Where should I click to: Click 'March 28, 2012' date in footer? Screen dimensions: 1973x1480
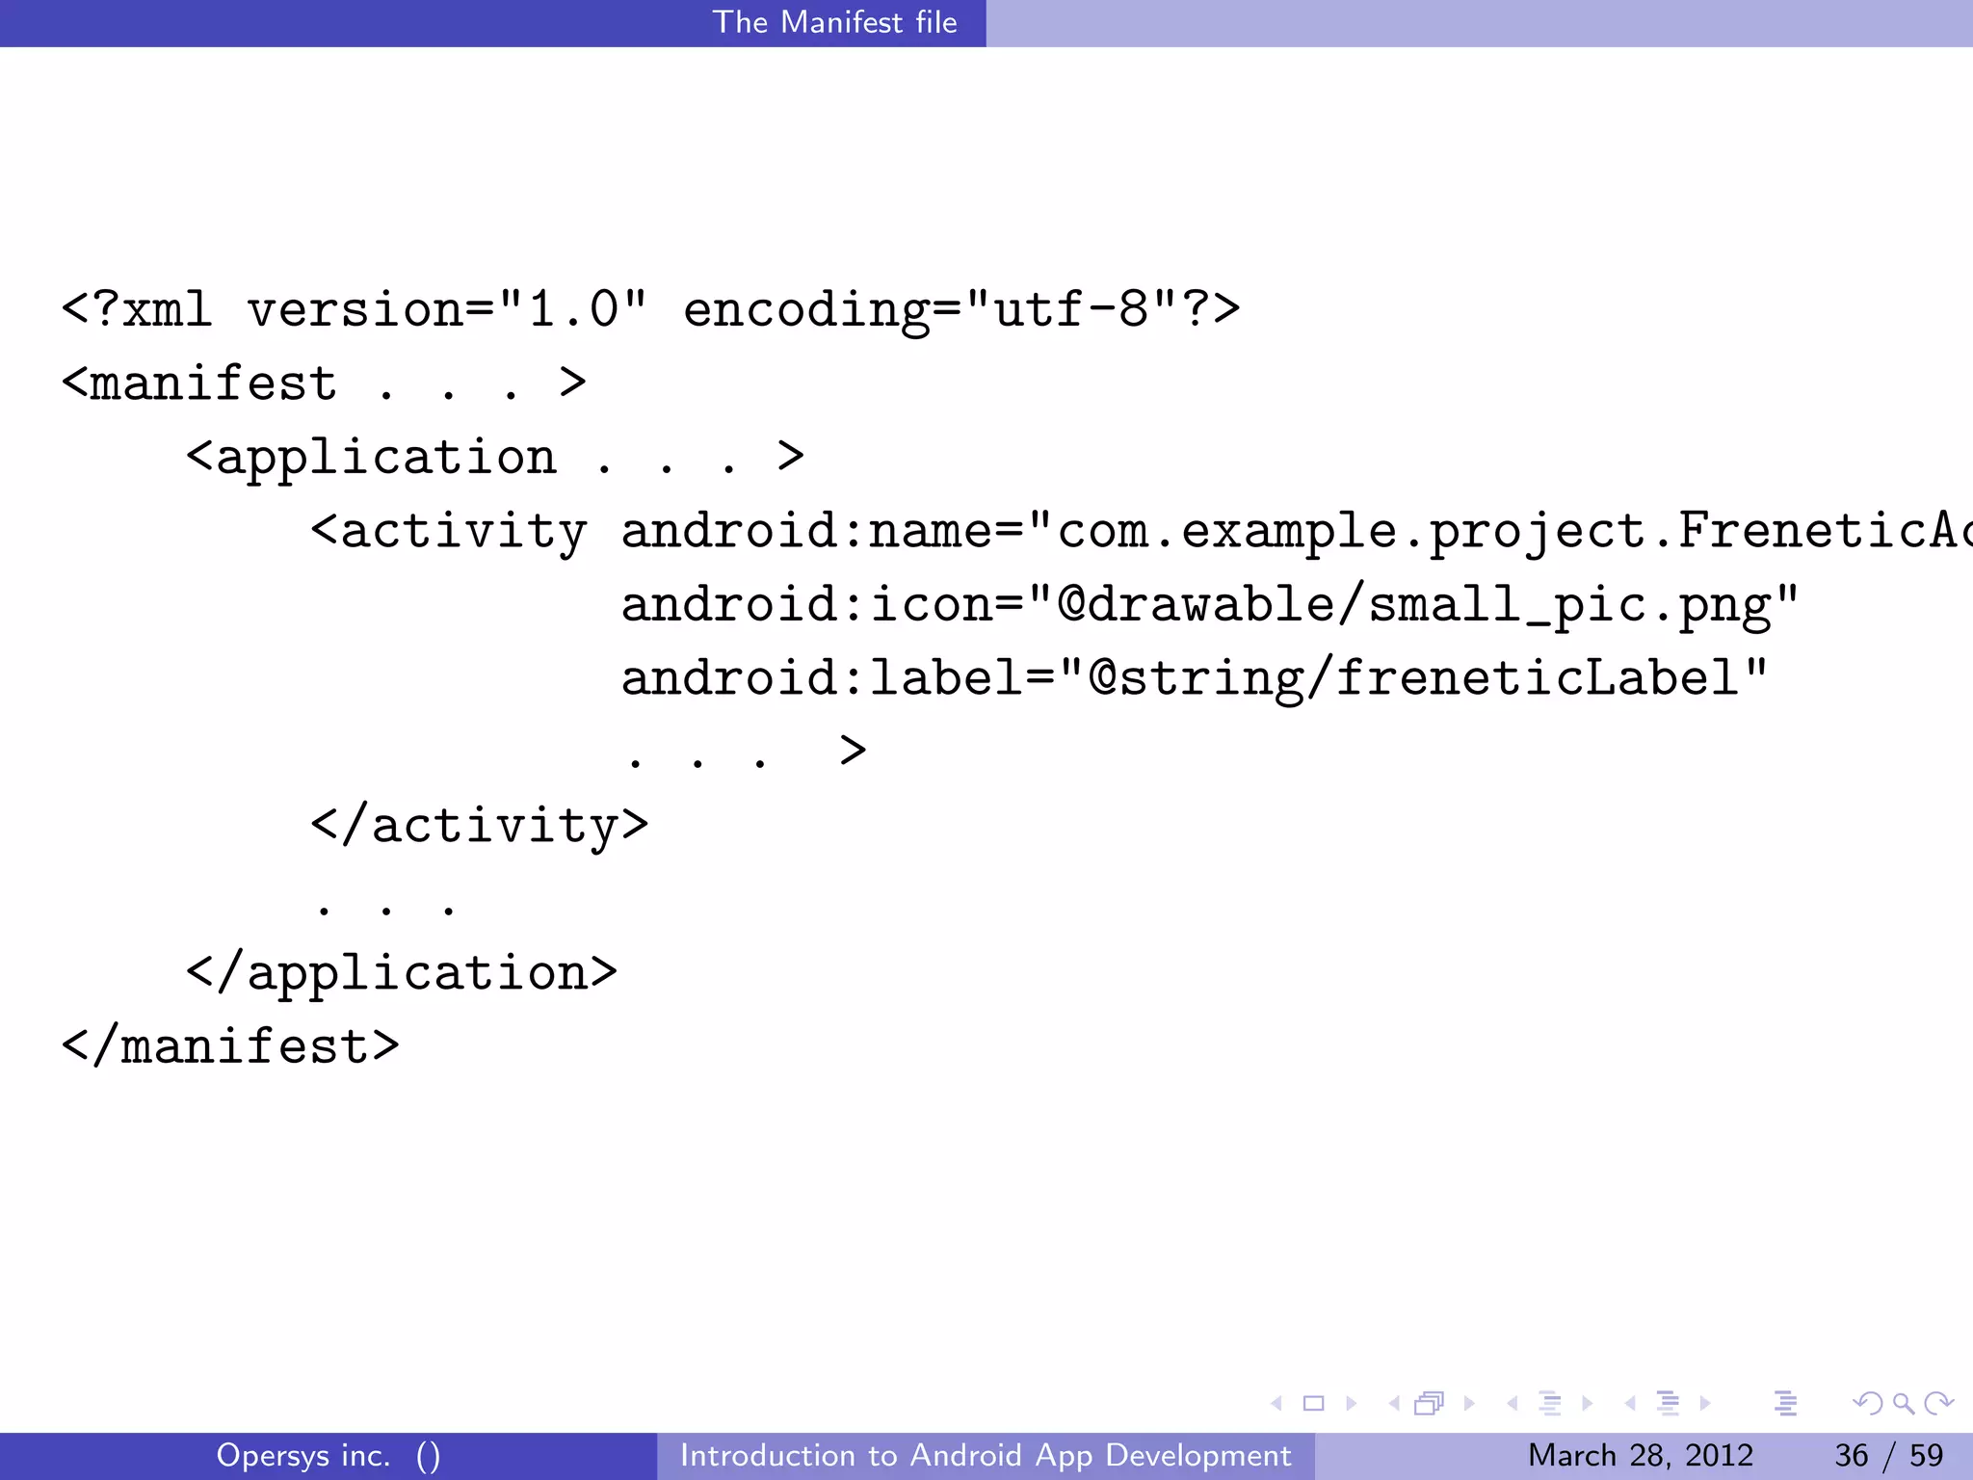point(1641,1455)
